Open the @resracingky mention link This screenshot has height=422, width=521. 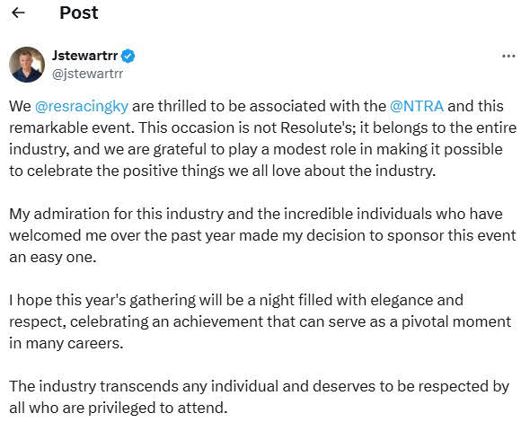(x=82, y=107)
